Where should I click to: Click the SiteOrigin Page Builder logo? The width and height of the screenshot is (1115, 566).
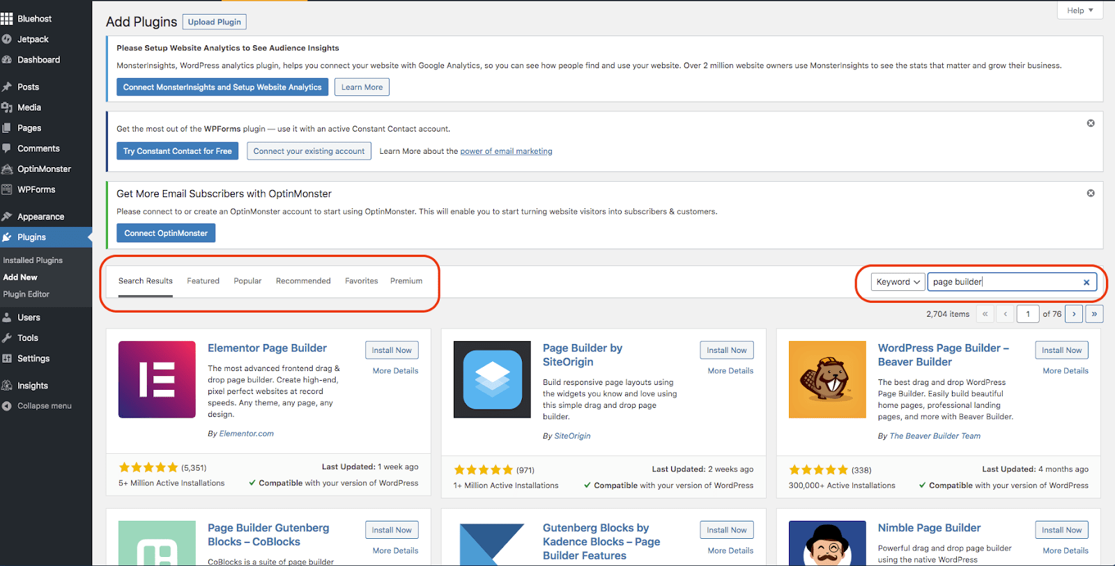(492, 379)
